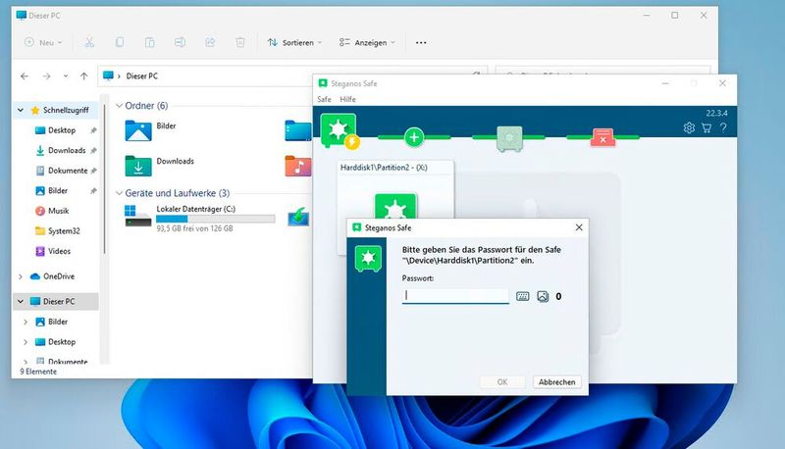Viewport: 785px width, 449px height.
Task: Click the green plus icon to add a new safe
Action: [414, 137]
